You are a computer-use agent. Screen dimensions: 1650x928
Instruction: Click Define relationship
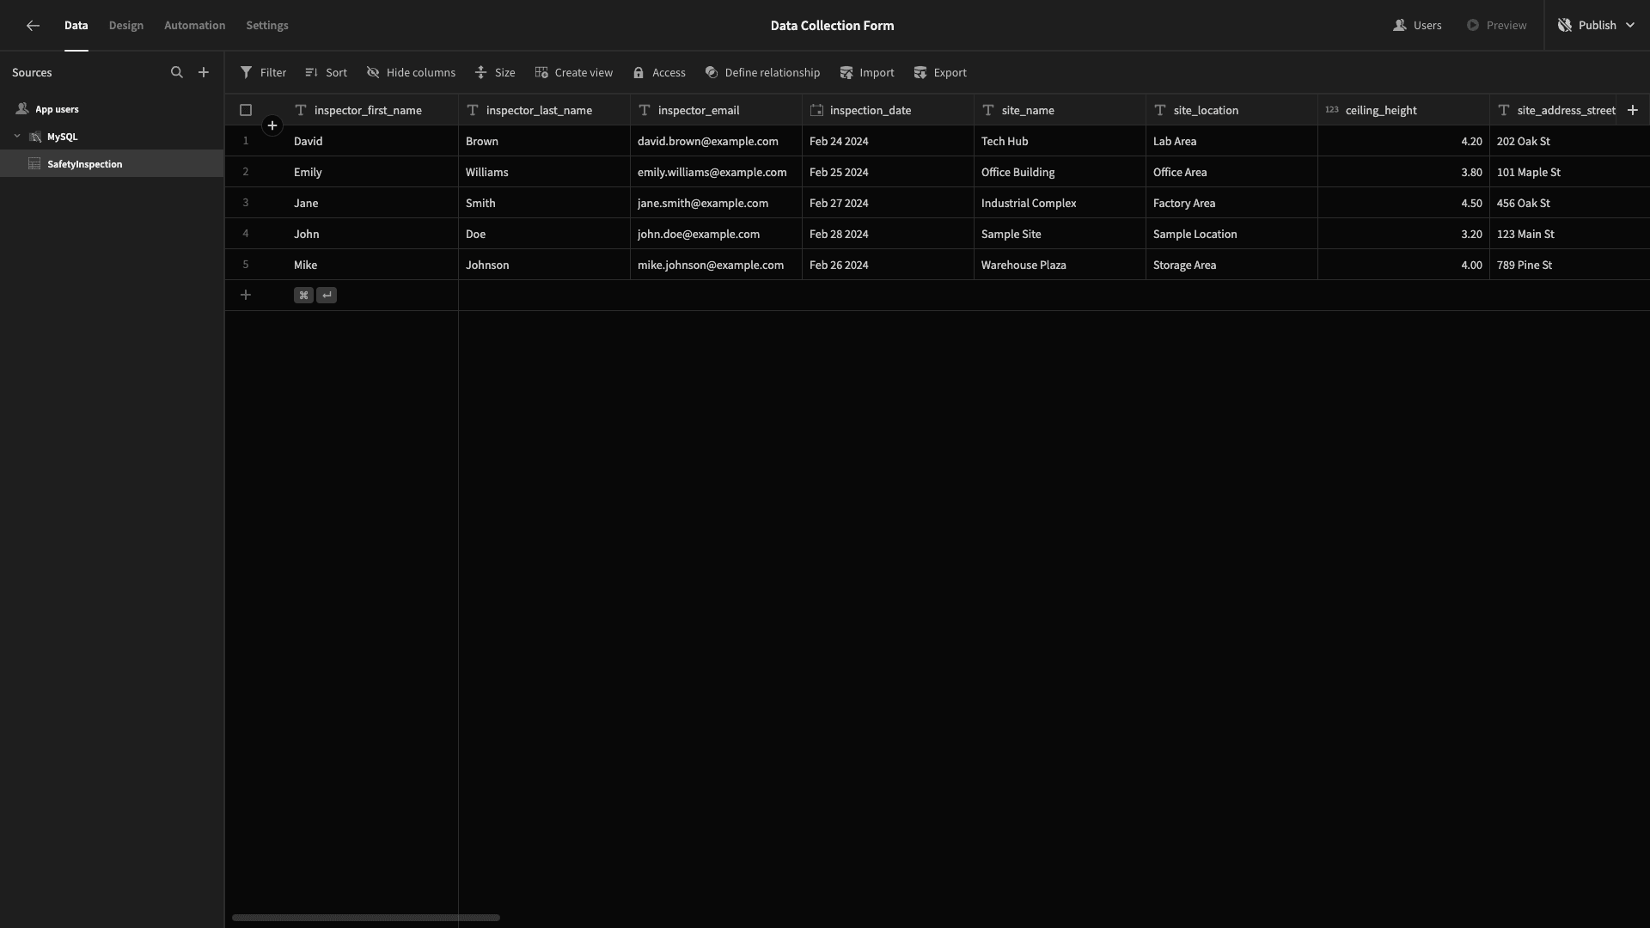click(762, 73)
